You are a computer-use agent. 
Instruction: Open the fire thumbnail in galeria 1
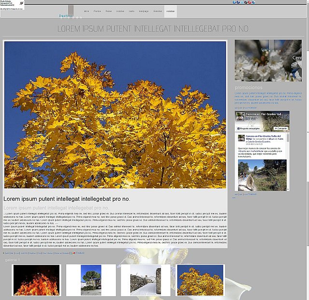tap(37, 280)
